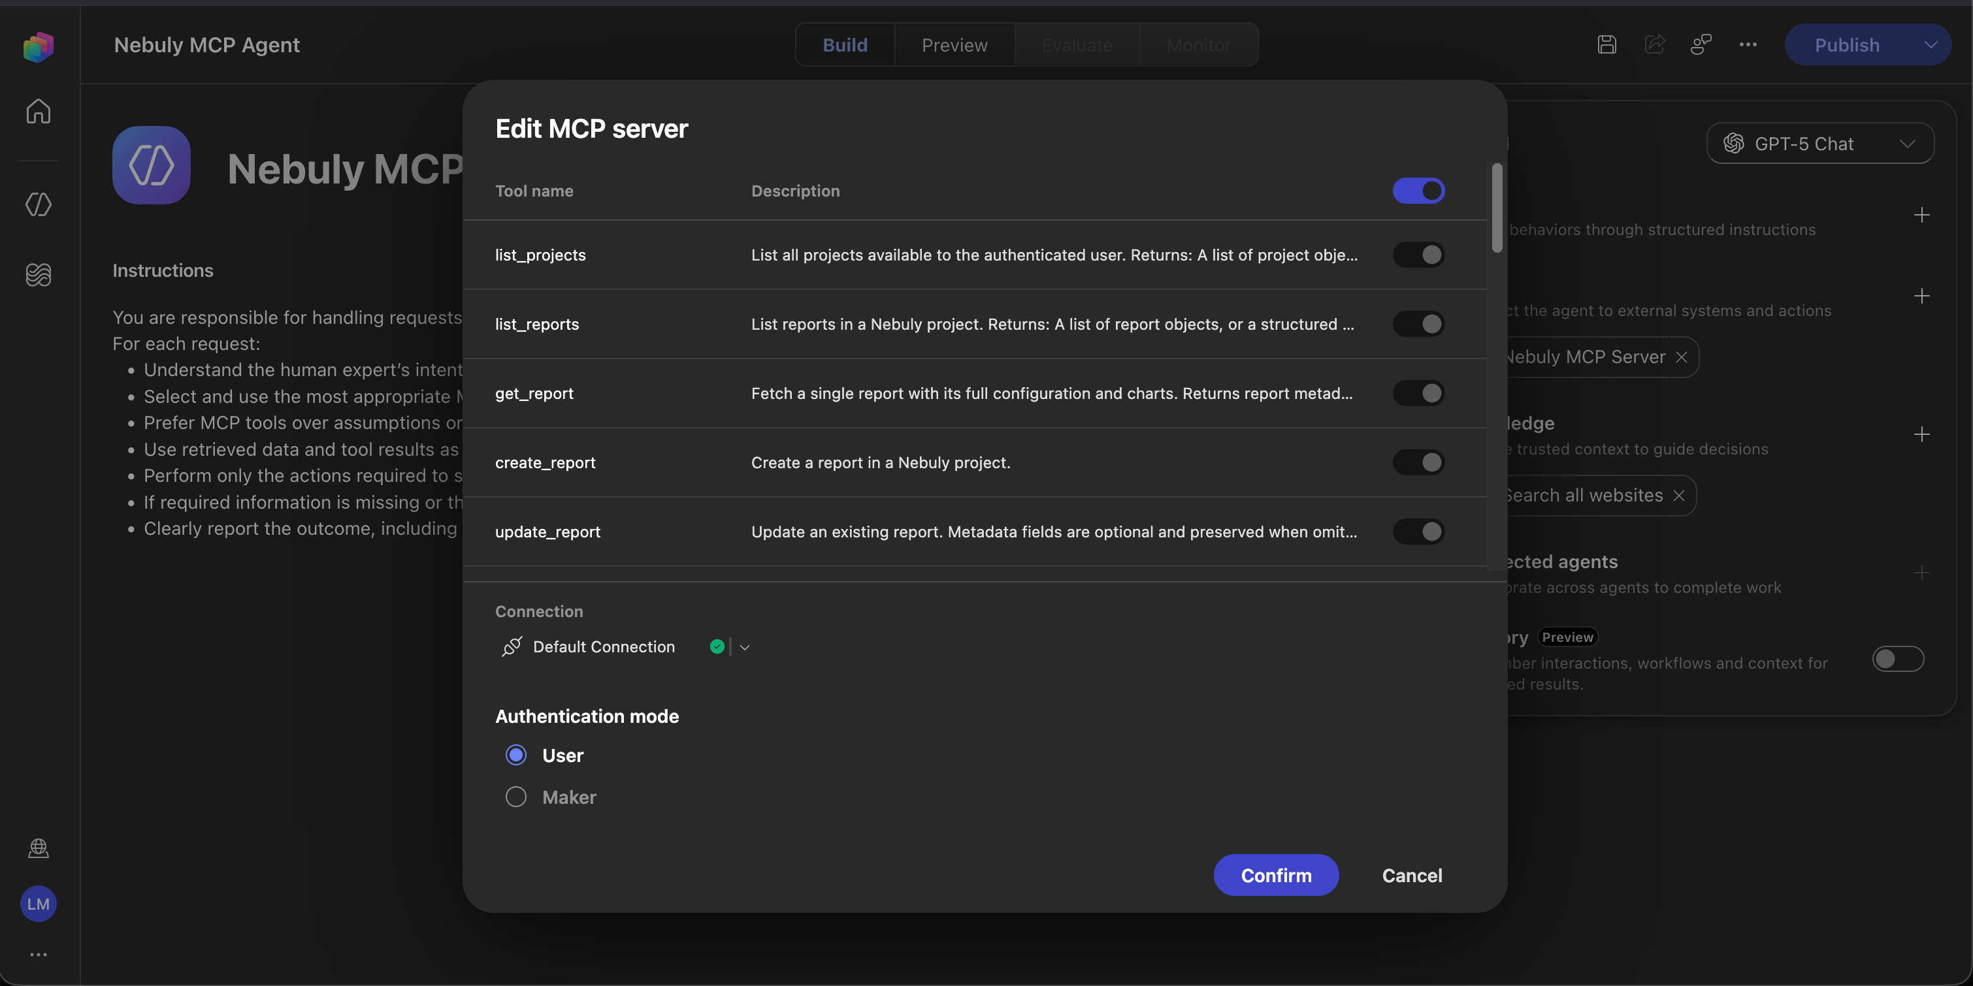This screenshot has height=986, width=1973.
Task: Toggle all tools switch in header row
Action: [1418, 191]
